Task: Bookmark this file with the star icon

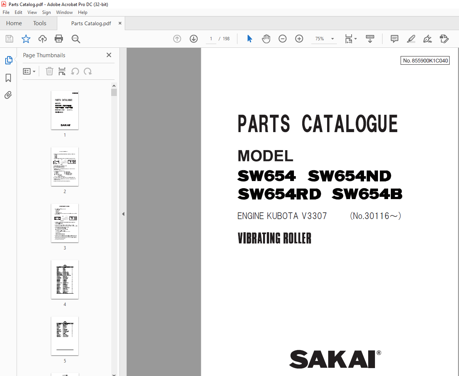Action: 26,39
